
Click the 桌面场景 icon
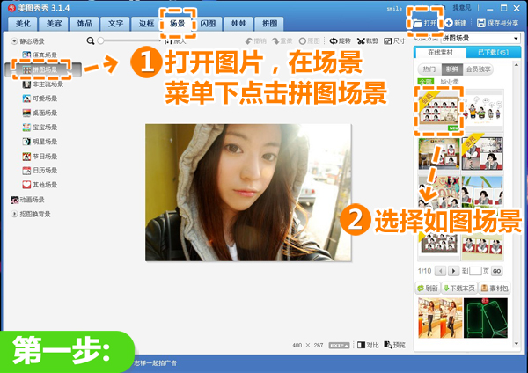26,113
